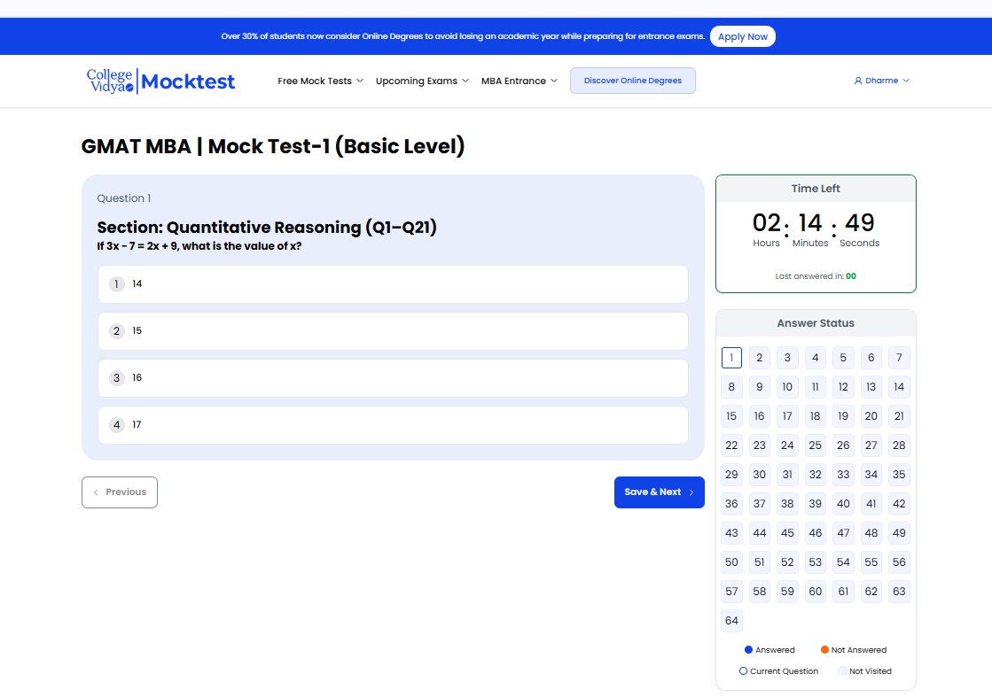The image size is (992, 697).
Task: Select question number 64 tile
Action: (x=731, y=621)
